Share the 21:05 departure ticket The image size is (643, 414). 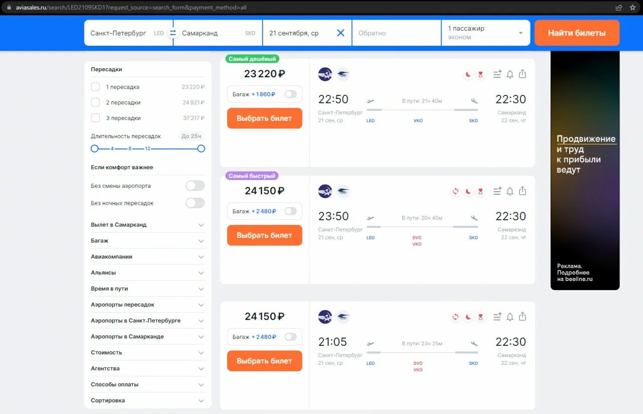[x=522, y=316]
